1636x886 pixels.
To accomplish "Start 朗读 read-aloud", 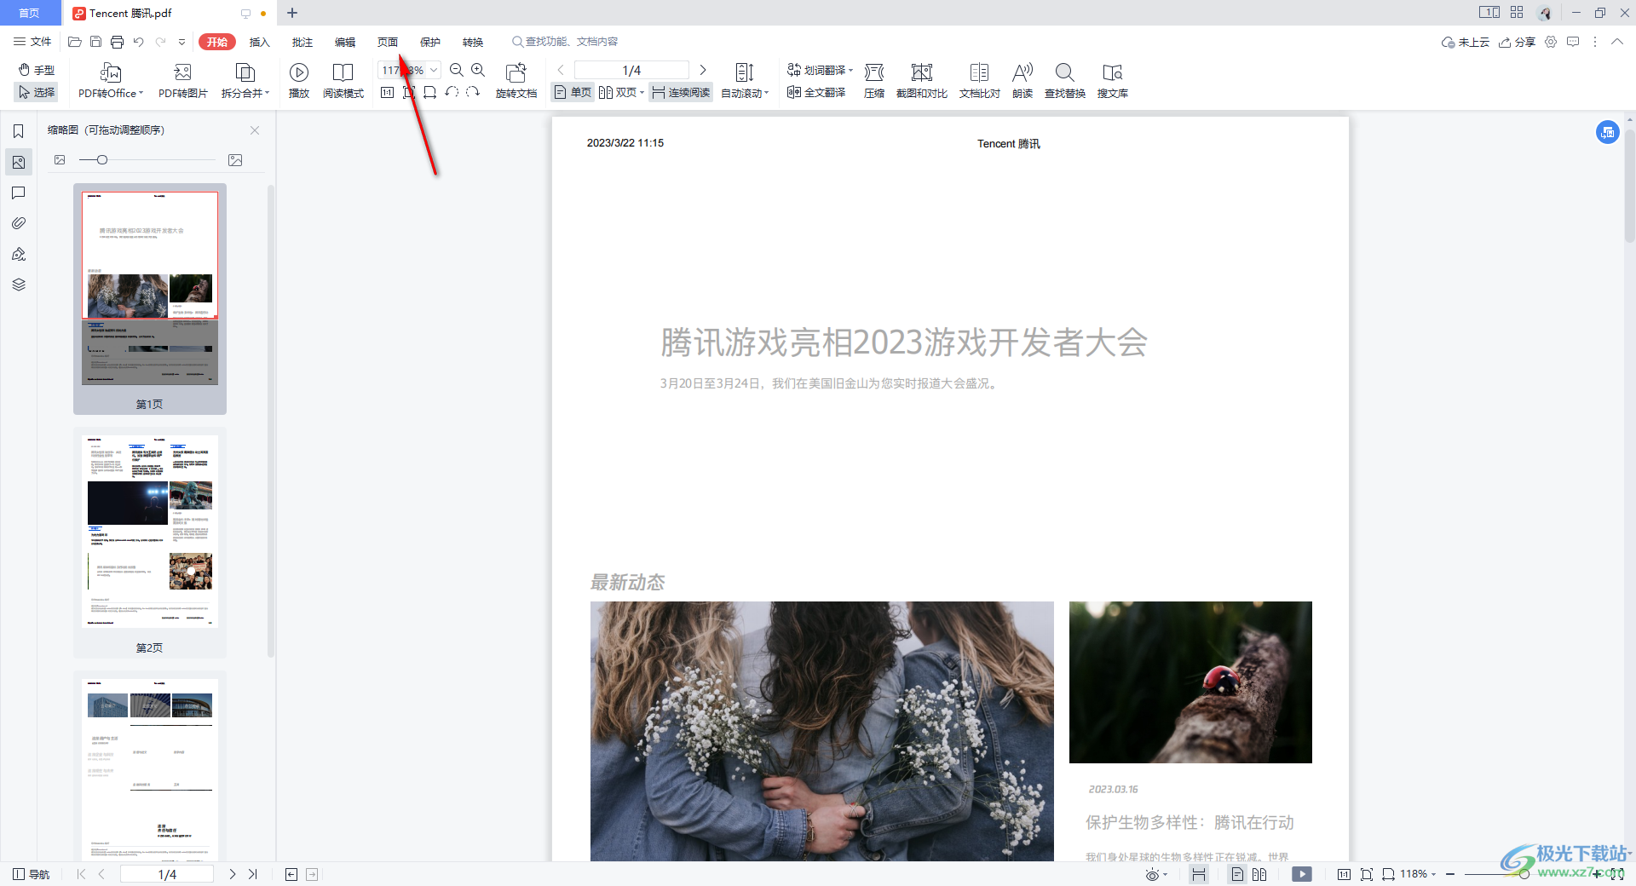I will (1022, 81).
